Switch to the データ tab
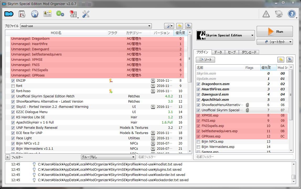Screen dimensions: 301x189 tap(218, 52)
